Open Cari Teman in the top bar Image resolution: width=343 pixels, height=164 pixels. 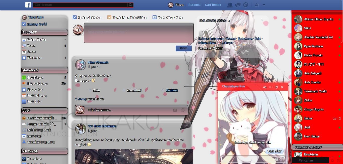click(213, 5)
